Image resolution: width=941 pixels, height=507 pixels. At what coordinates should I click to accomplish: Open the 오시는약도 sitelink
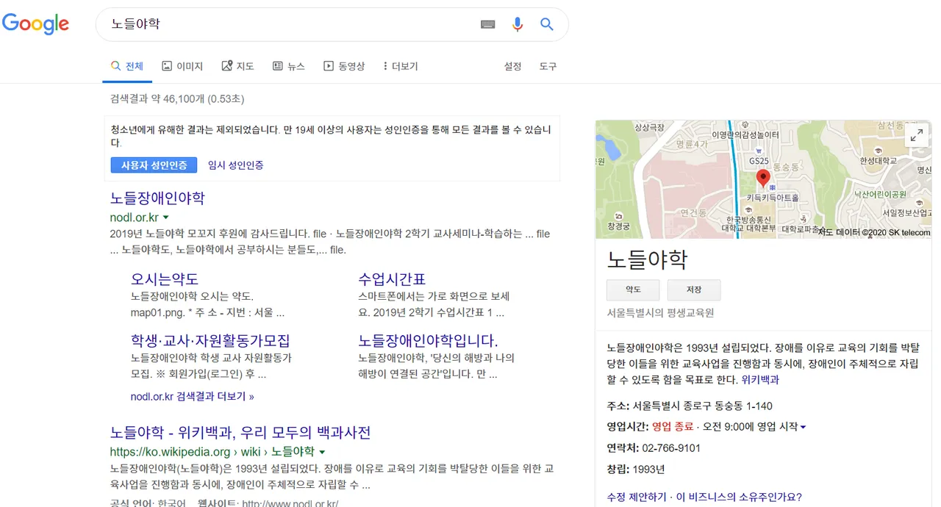(165, 279)
